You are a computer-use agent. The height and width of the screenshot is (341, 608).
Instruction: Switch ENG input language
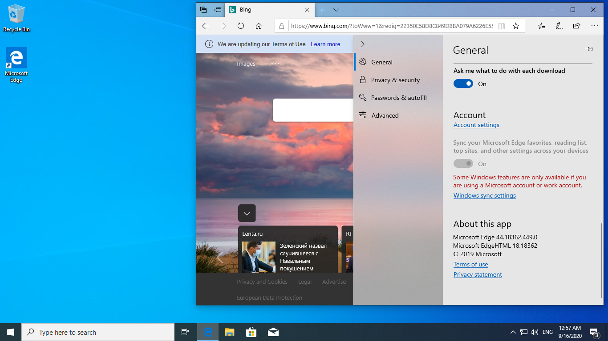[x=548, y=332]
